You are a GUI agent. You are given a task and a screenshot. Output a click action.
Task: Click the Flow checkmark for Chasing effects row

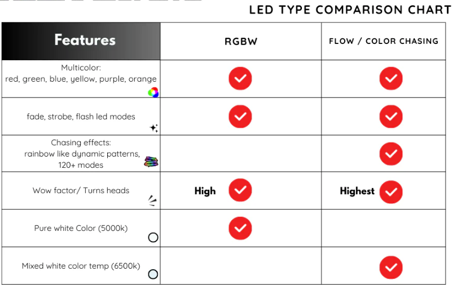click(x=391, y=154)
